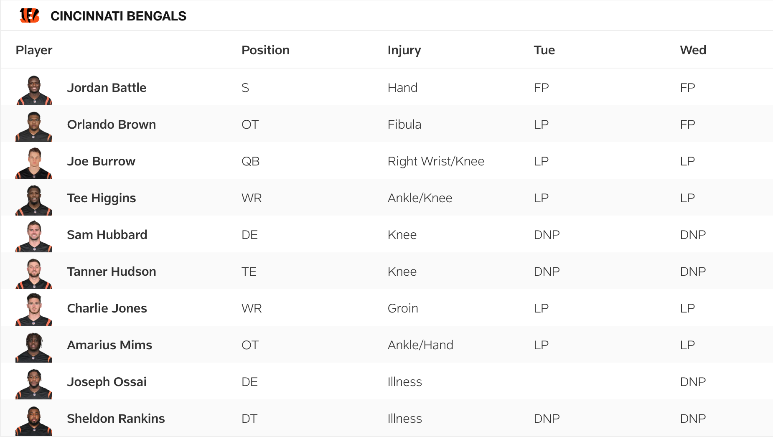Click the Wed column header
Screen dimensions: 773x437
693,50
